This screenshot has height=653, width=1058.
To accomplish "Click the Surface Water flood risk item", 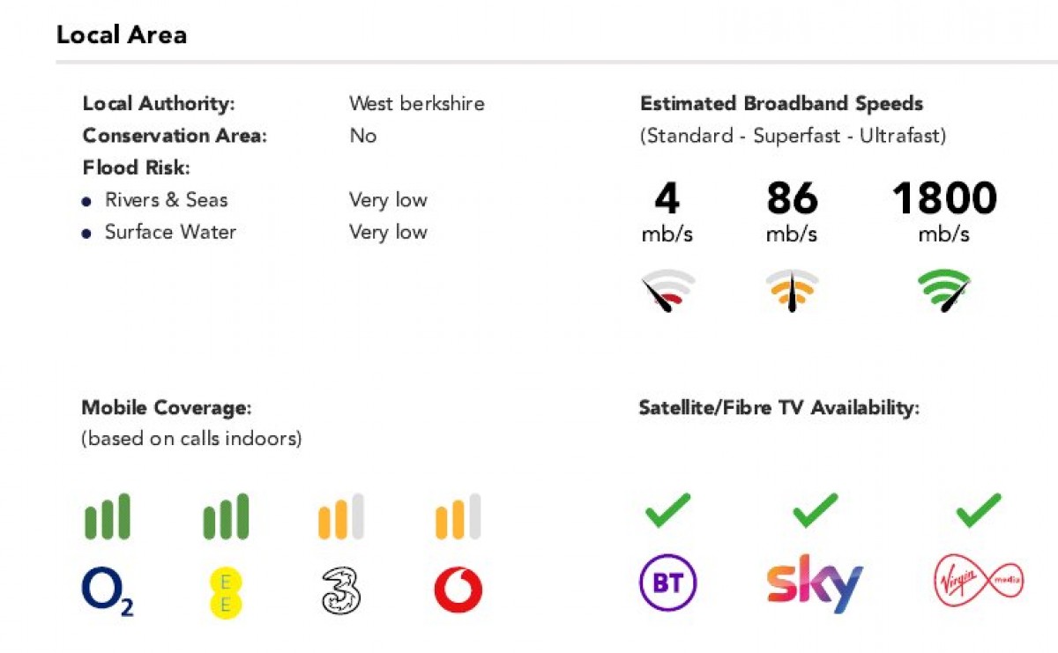I will click(x=170, y=232).
